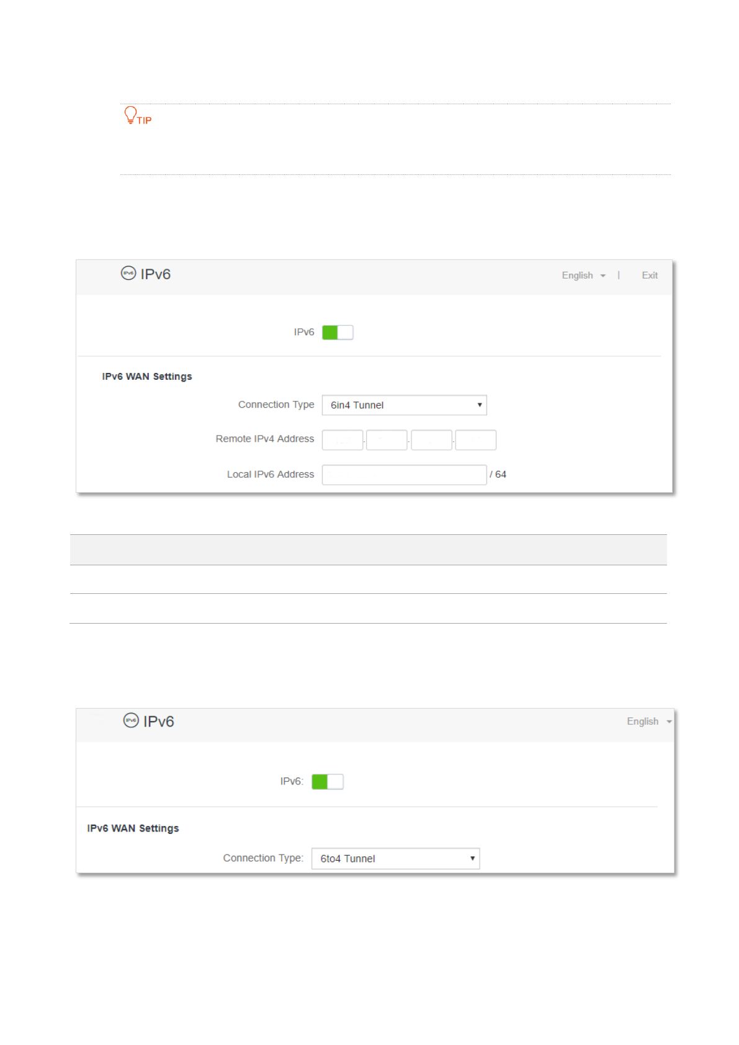The height and width of the screenshot is (1045, 739).
Task: Click the IPv6 WAN Settings heading in the upper panel
Action: tap(147, 377)
